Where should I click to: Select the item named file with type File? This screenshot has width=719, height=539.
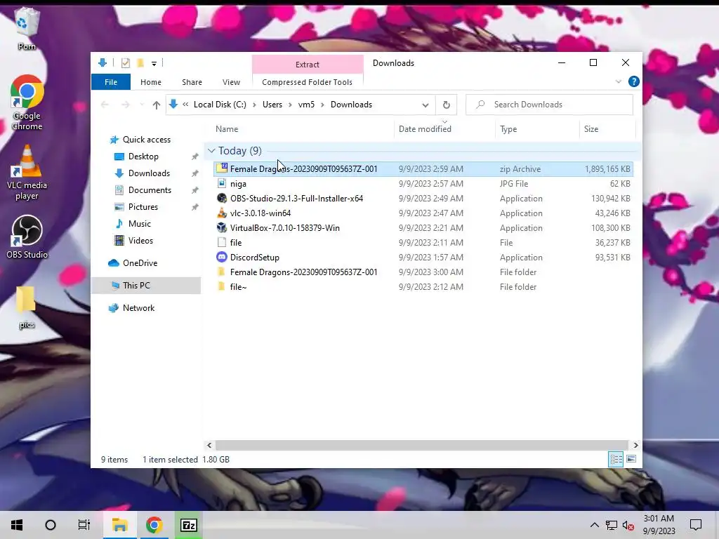pos(423,242)
